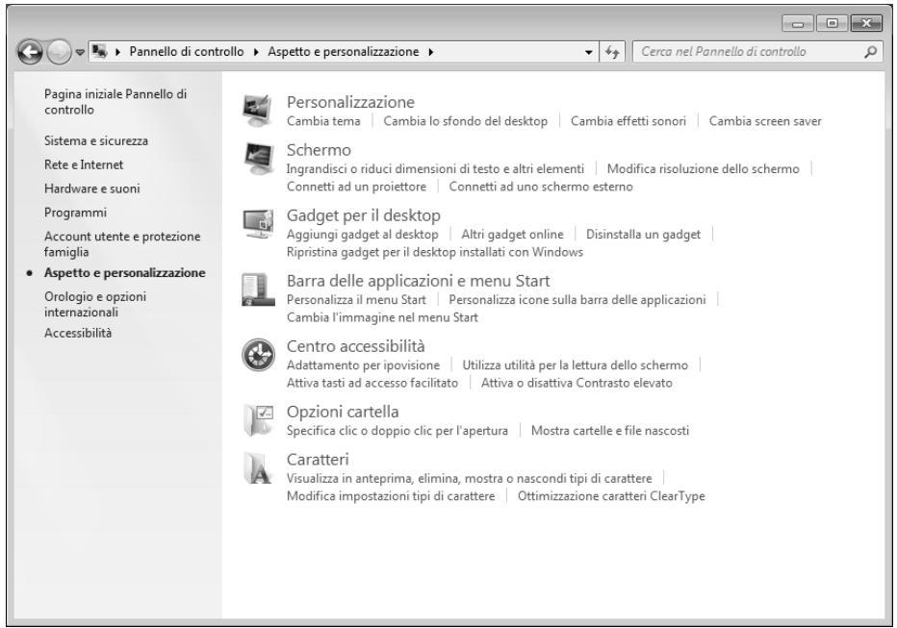Click Pannello di controllo breadcrumb

[187, 51]
